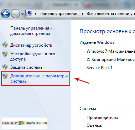Click the Система section label
The image size is (135, 130).
tap(88, 109)
